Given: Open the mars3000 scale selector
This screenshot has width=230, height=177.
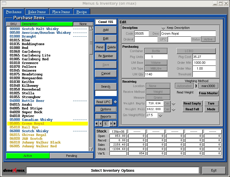Looking at the screenshot, I should pyautogui.click(x=208, y=86).
